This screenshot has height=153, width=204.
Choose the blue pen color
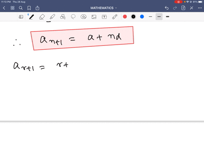click(142, 17)
